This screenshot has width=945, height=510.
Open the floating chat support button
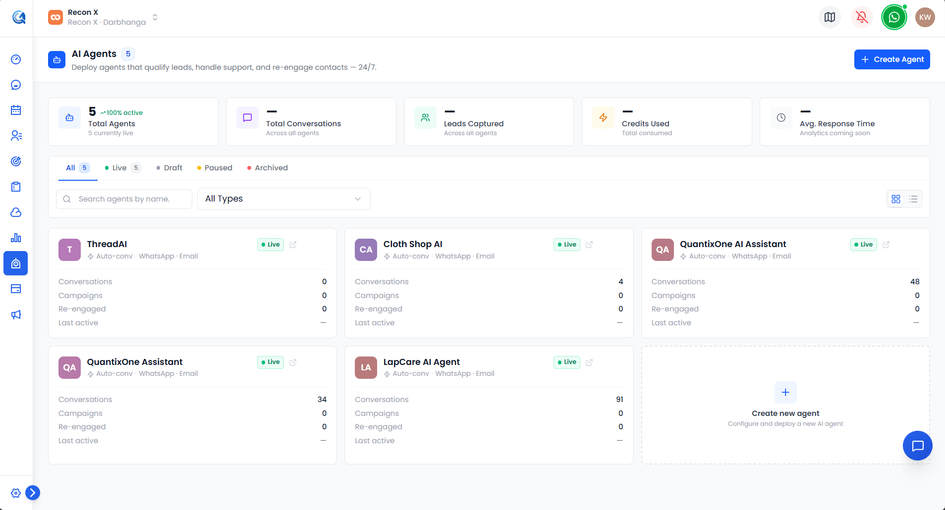coord(918,446)
